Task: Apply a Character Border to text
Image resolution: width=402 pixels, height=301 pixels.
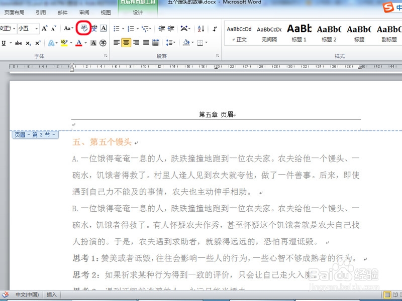Action: pyautogui.click(x=103, y=28)
